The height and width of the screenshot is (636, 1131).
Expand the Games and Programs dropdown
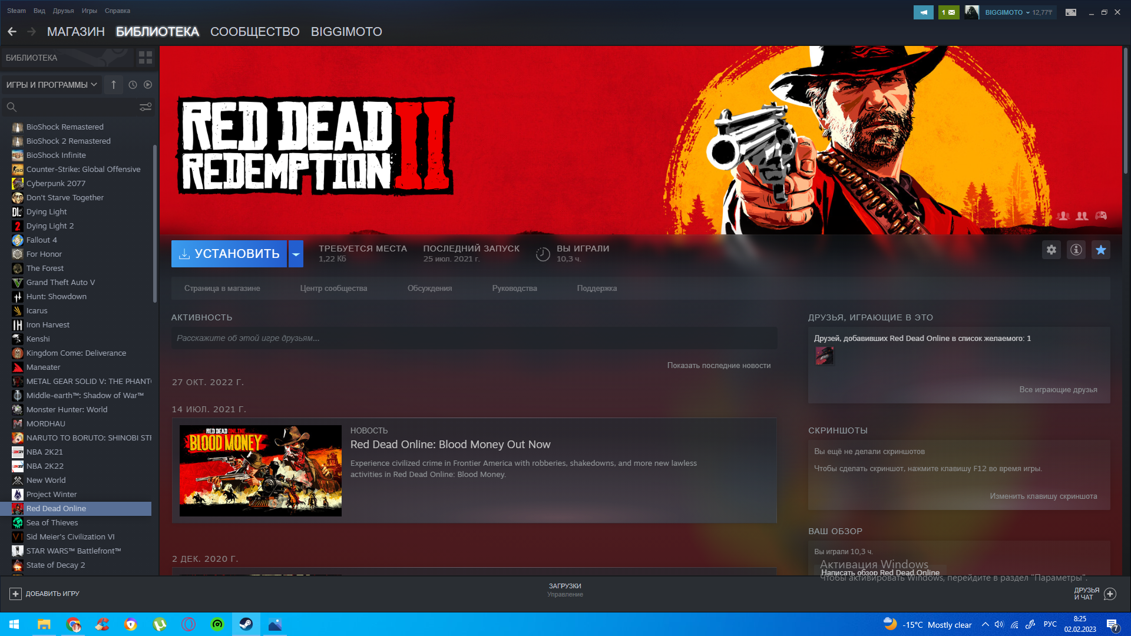pyautogui.click(x=51, y=85)
